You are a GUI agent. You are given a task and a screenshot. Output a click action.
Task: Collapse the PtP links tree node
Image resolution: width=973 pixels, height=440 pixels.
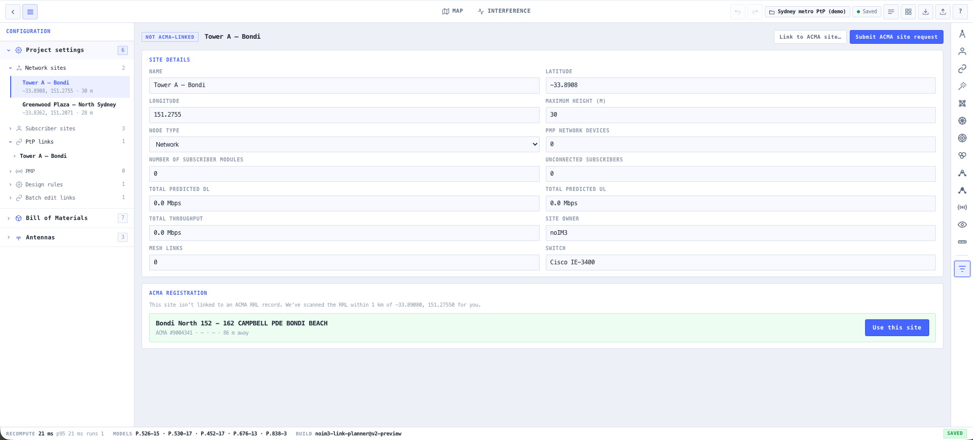pos(10,142)
